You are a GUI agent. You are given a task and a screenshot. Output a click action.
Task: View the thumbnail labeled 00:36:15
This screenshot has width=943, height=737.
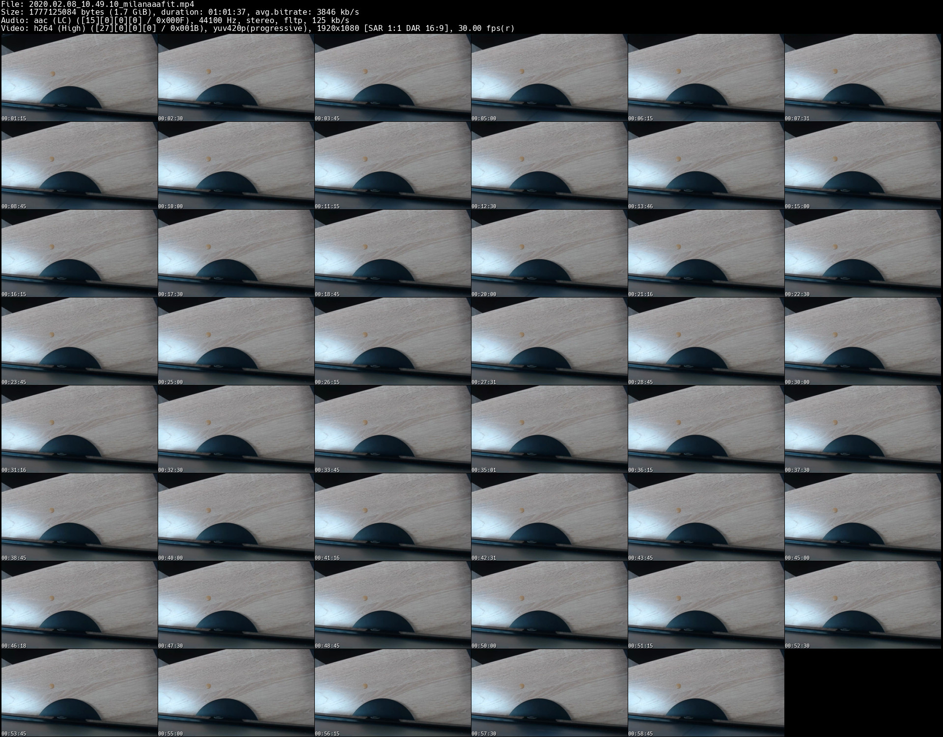click(706, 429)
